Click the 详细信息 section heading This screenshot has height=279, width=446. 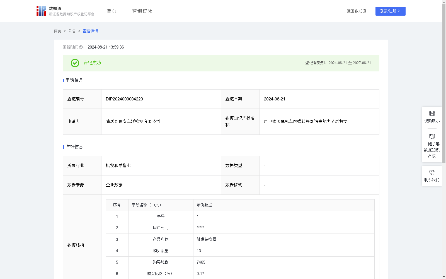[74, 147]
